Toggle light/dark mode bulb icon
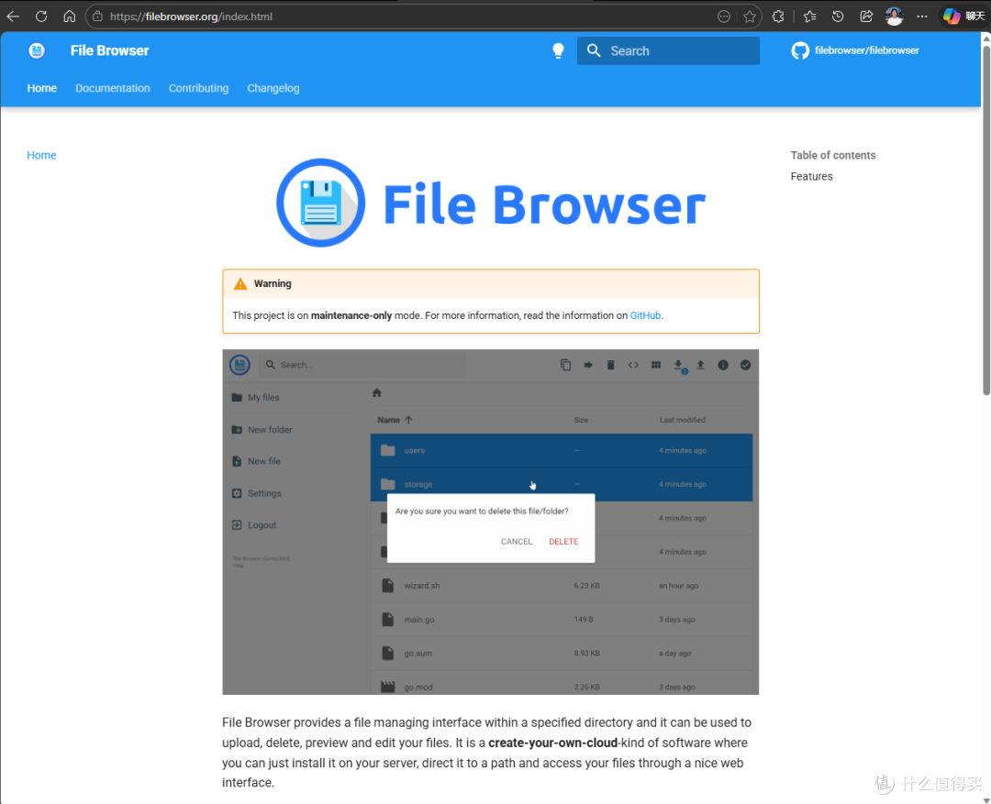Viewport: 991px width, 804px height. (558, 50)
